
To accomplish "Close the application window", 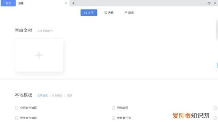I will tap(215, 3).
